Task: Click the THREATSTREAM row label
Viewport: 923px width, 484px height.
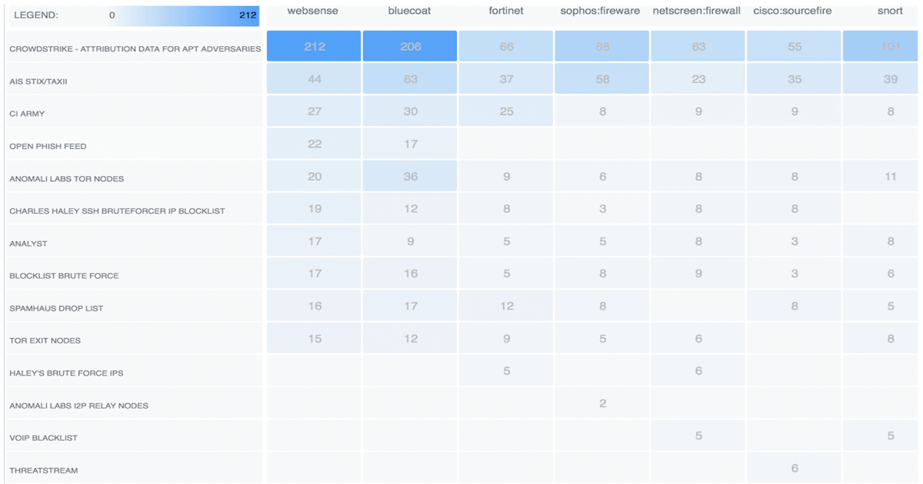Action: [x=43, y=470]
